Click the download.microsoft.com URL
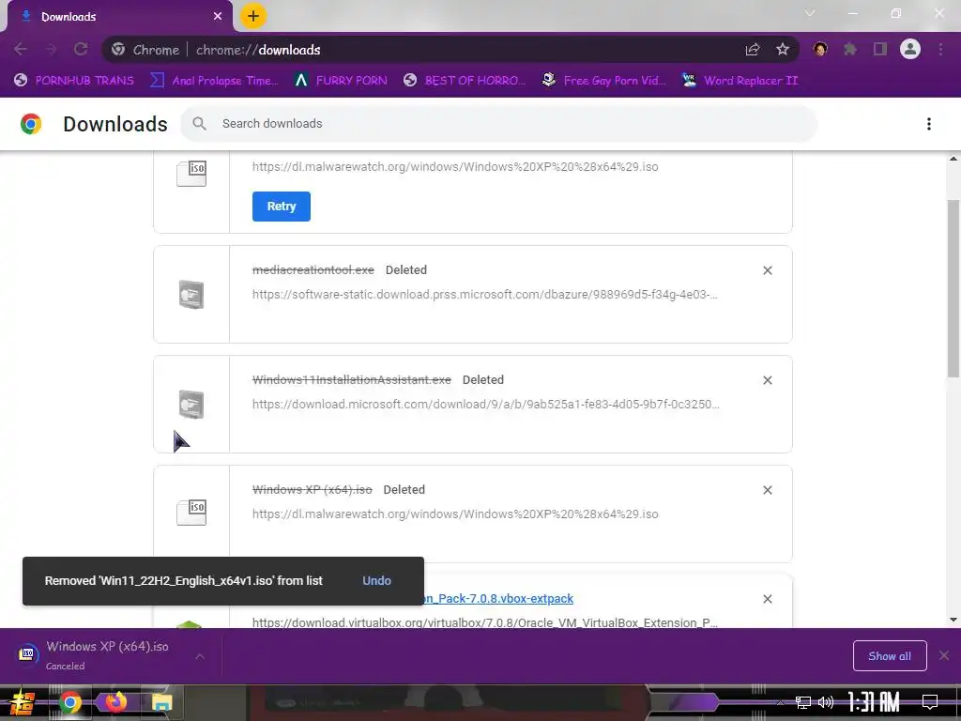Image resolution: width=961 pixels, height=721 pixels. [486, 404]
